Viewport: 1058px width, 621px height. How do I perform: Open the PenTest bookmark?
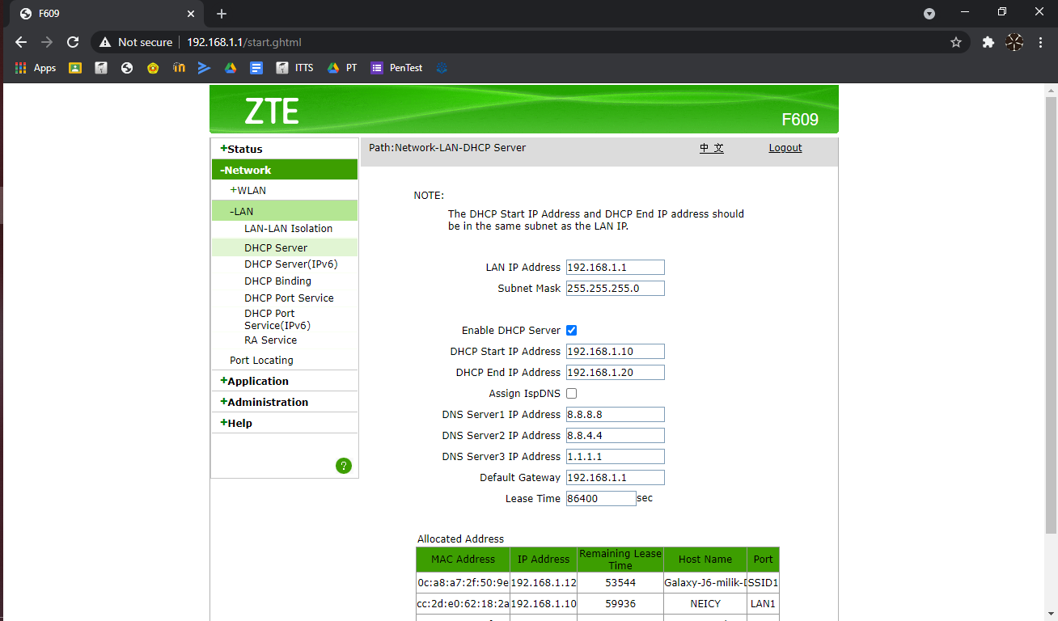click(x=396, y=68)
